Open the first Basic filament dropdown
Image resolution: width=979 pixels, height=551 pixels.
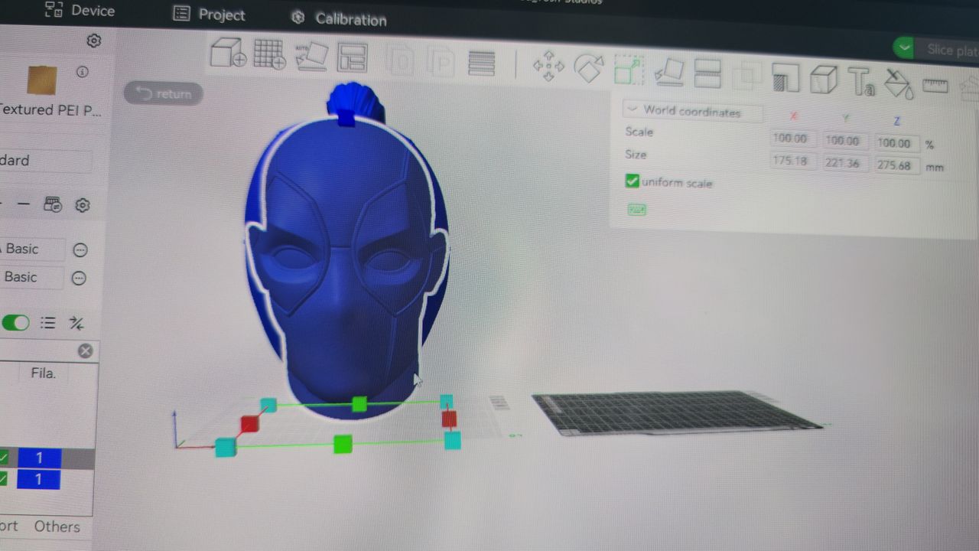(x=32, y=249)
